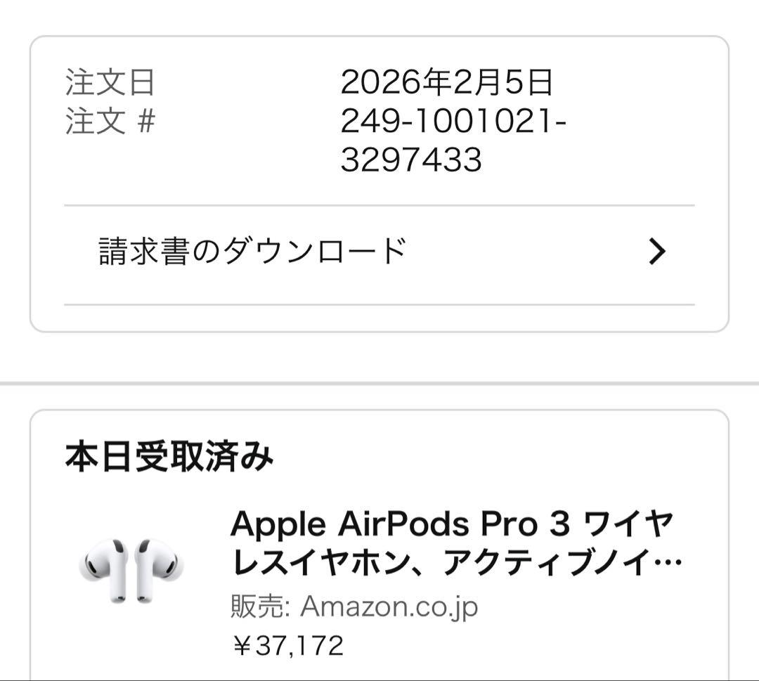
Task: Tap the 販売 seller label
Action: [255, 607]
